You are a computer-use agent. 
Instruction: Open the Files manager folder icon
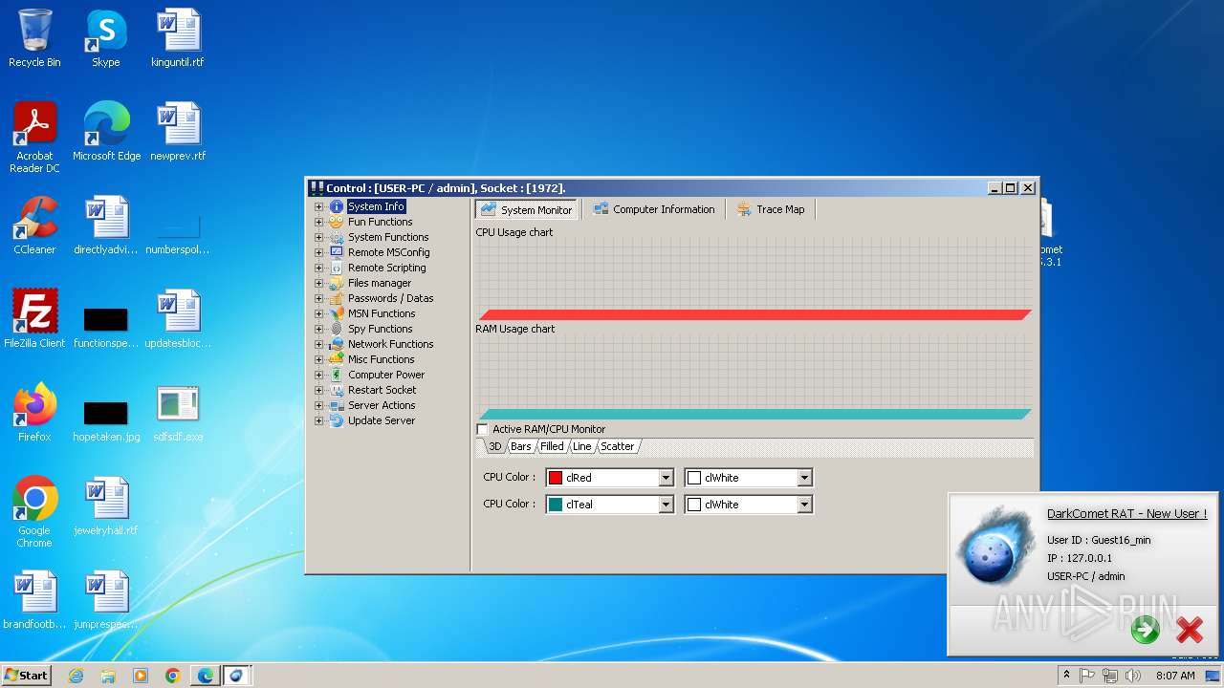tap(337, 283)
